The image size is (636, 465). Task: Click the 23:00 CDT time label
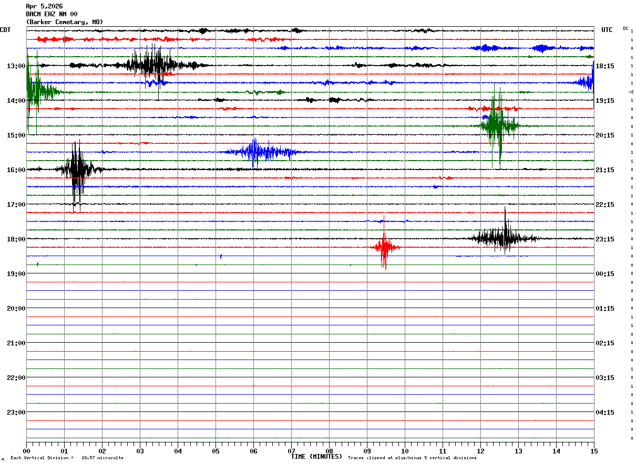16,413
